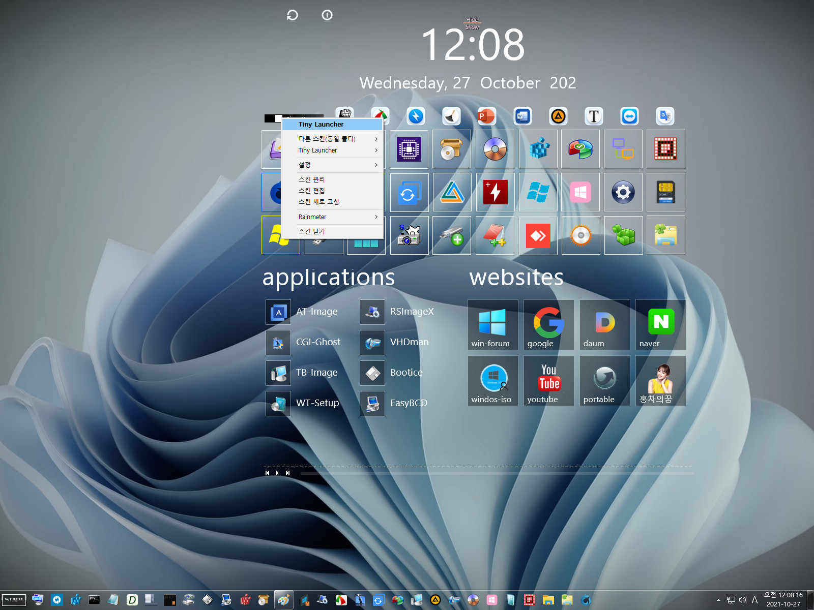Select 스킨 편집 from context menu

coord(332,191)
